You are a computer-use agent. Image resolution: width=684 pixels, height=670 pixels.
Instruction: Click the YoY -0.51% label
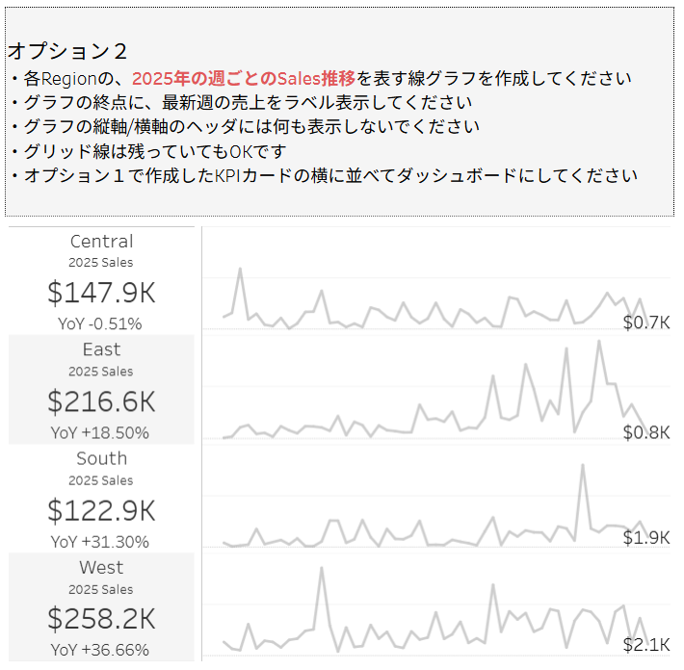(x=101, y=323)
